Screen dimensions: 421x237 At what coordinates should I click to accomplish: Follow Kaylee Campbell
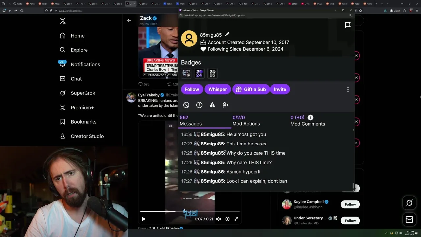coord(350,204)
